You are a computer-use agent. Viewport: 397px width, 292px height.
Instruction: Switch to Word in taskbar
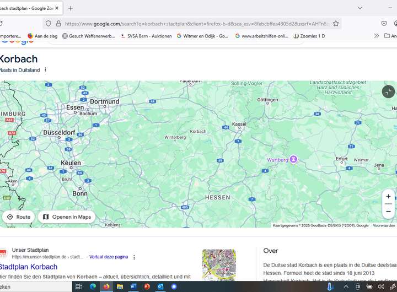pyautogui.click(x=133, y=286)
